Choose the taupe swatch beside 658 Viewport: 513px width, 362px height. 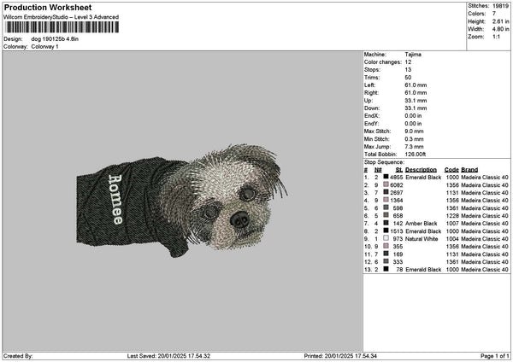pyautogui.click(x=386, y=215)
